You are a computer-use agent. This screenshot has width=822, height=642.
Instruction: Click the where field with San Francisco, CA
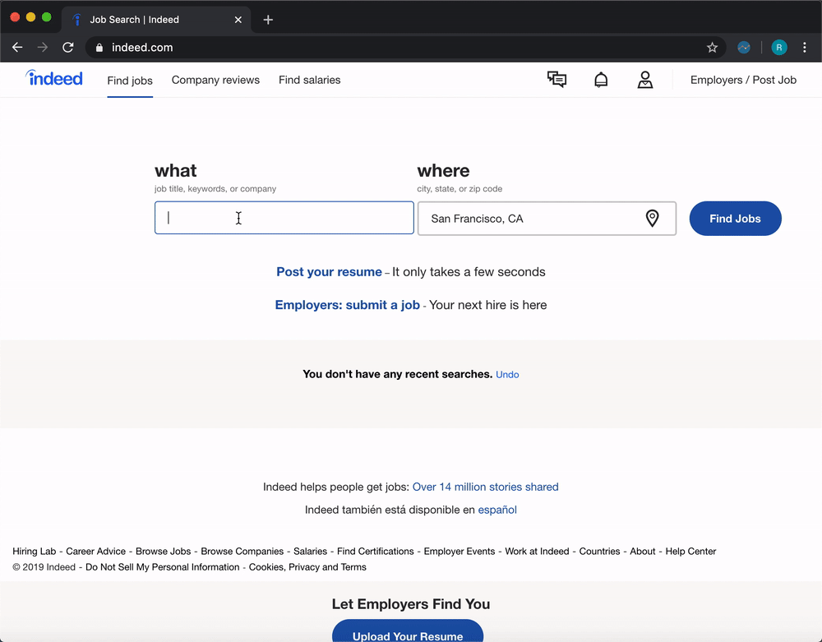[547, 219]
